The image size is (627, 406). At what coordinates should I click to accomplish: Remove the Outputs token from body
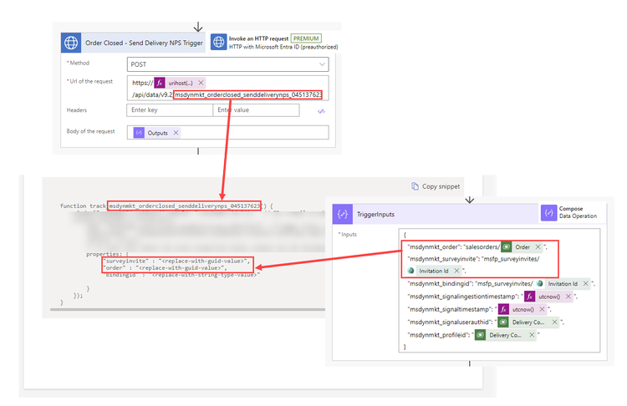click(x=176, y=133)
